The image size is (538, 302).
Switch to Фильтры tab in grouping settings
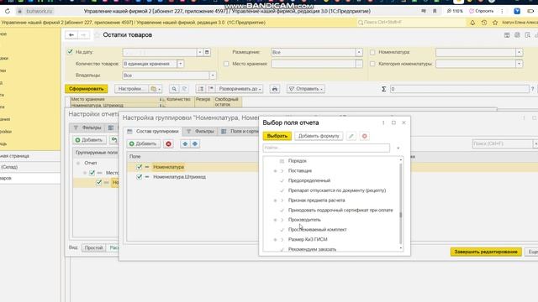[x=200, y=132]
